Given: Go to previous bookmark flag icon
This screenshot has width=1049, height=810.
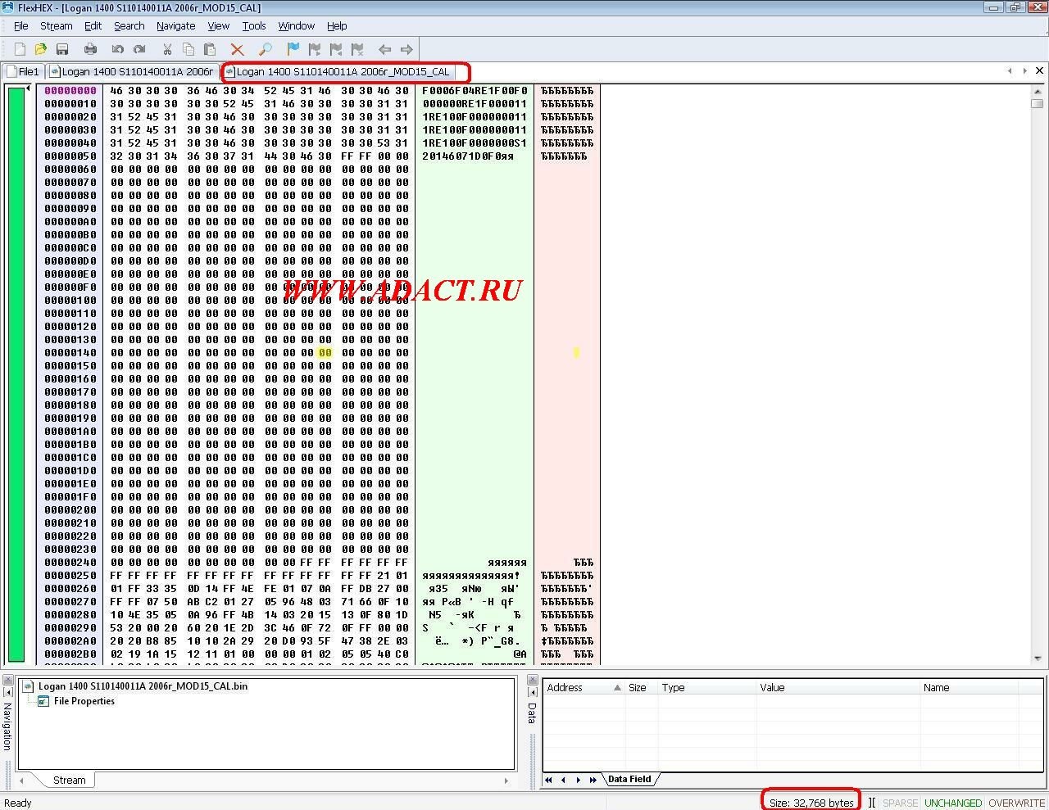Looking at the screenshot, I should coord(335,49).
